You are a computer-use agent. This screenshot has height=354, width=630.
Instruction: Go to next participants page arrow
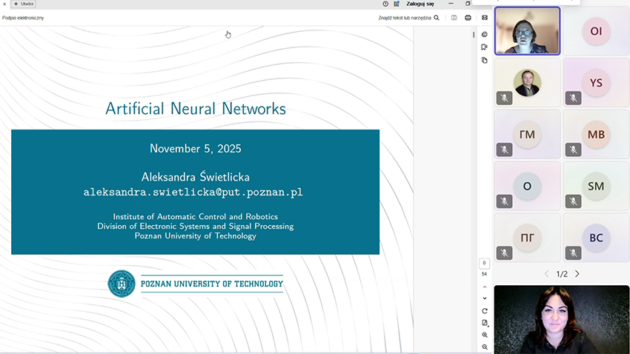click(x=577, y=274)
